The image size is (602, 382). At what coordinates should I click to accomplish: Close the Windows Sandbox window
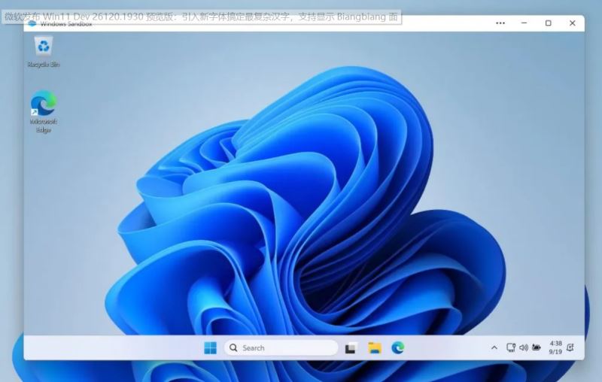[x=572, y=23]
